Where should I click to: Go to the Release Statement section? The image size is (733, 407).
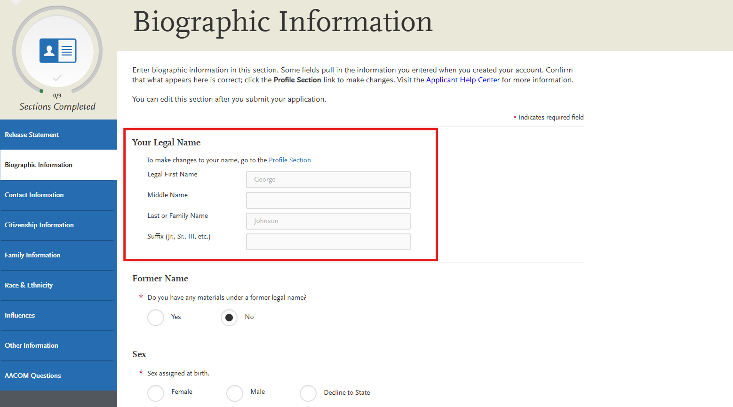click(x=32, y=135)
